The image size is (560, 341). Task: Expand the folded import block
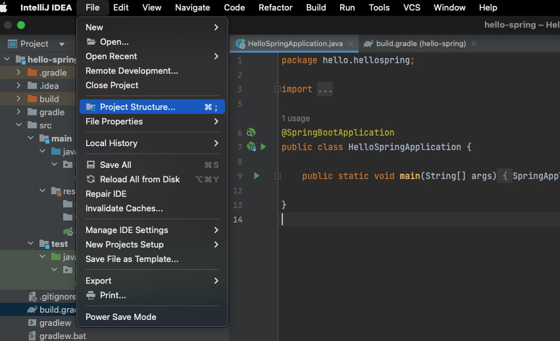(x=278, y=90)
